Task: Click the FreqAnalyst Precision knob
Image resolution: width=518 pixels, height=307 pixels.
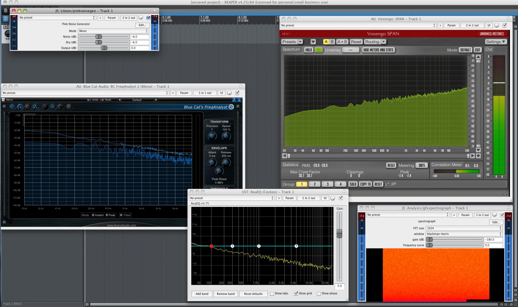Action: [x=212, y=136]
